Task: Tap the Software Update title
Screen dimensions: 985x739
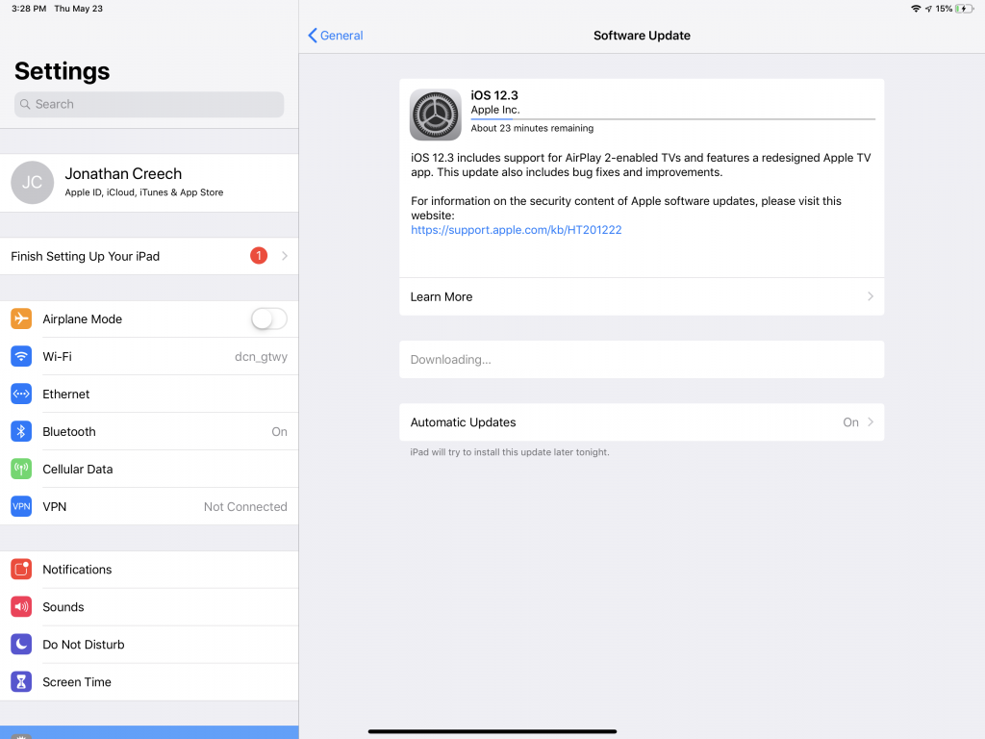Action: [642, 36]
